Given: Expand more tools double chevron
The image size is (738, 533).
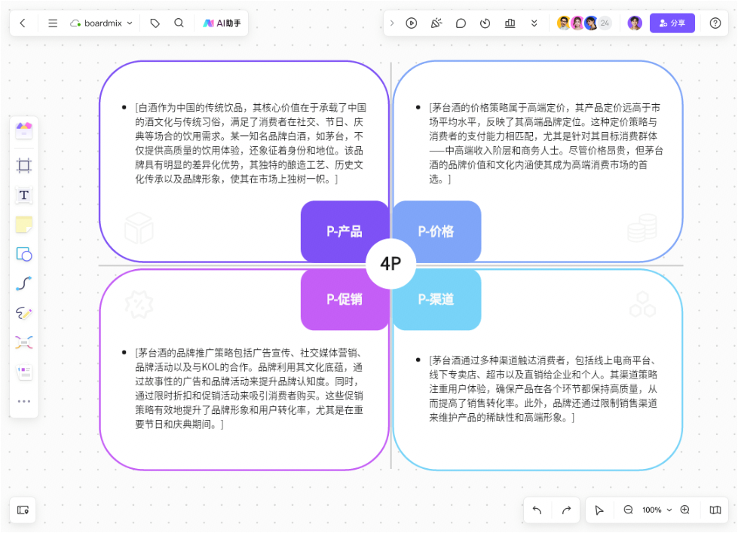Looking at the screenshot, I should [534, 23].
